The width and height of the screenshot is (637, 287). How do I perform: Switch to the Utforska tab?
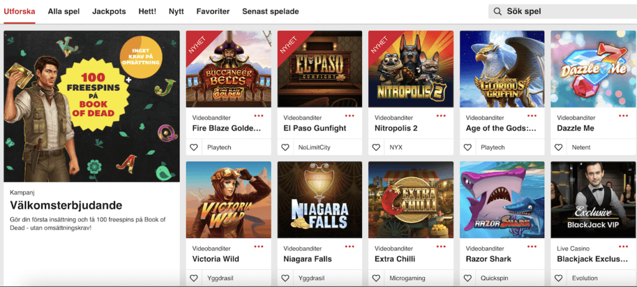coord(19,11)
